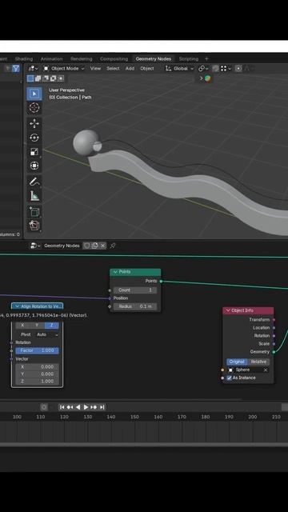288x512 pixels.
Task: Activate the Rotate tool
Action: pyautogui.click(x=34, y=138)
